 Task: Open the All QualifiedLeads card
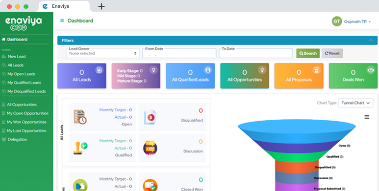coord(190,76)
